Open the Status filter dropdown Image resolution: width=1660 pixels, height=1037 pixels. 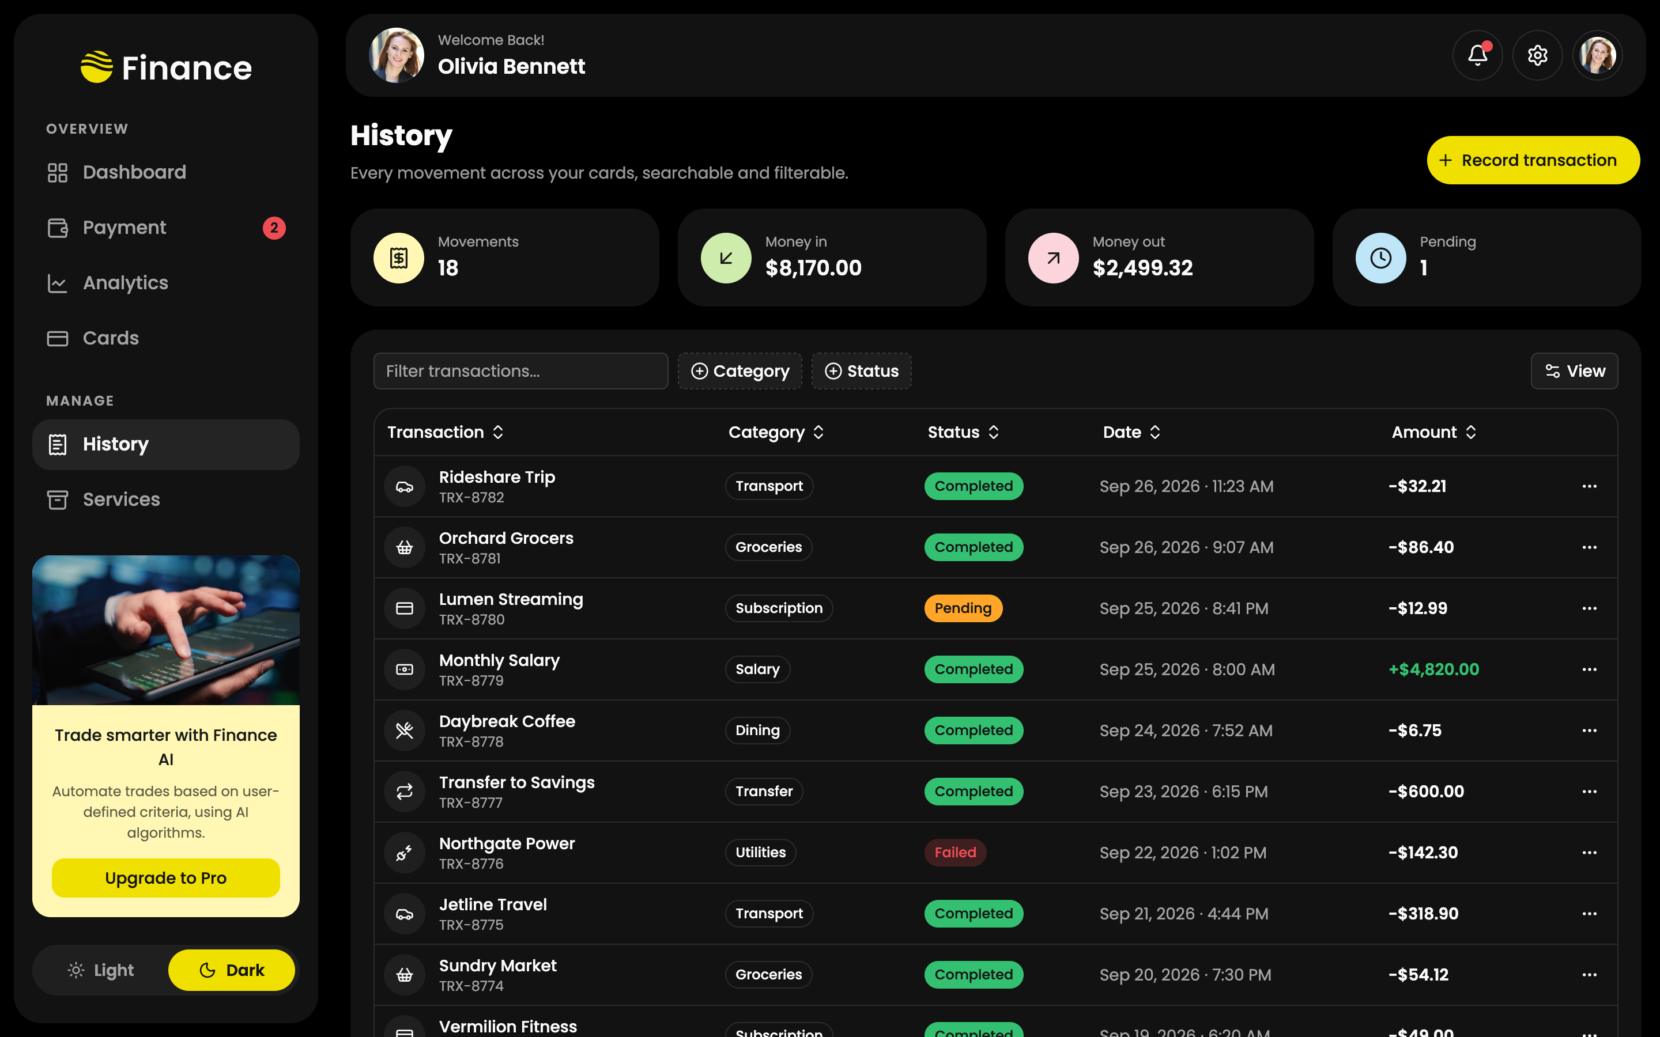click(861, 371)
